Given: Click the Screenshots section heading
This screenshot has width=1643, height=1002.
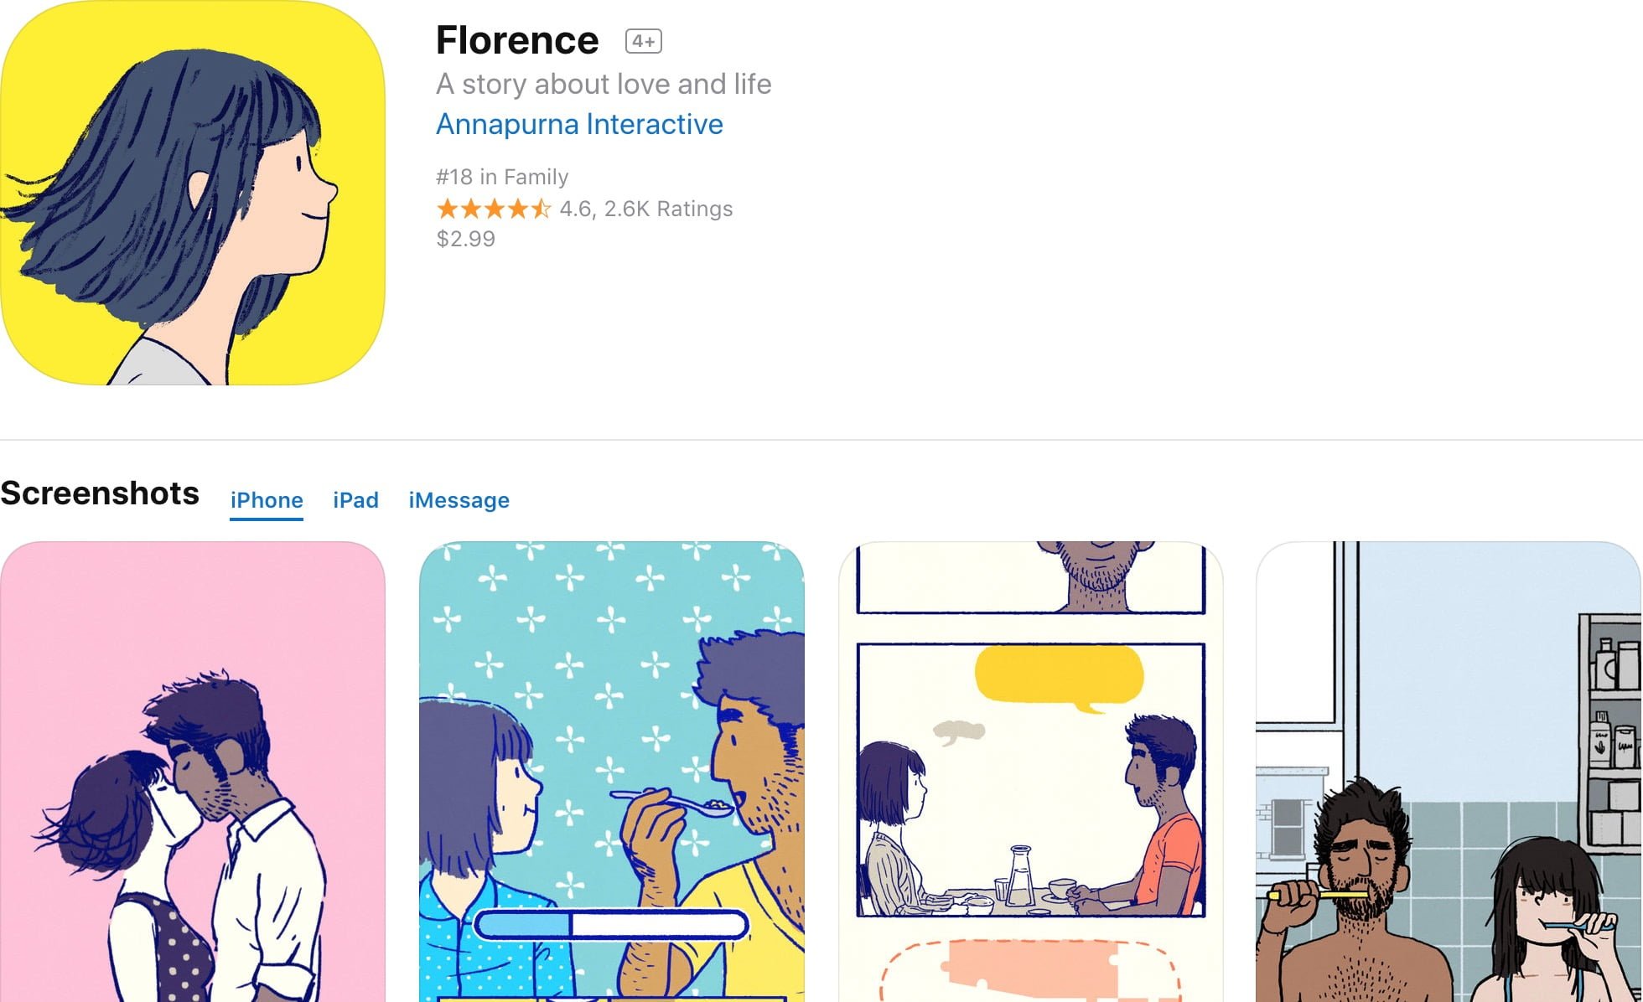Looking at the screenshot, I should click(x=100, y=493).
